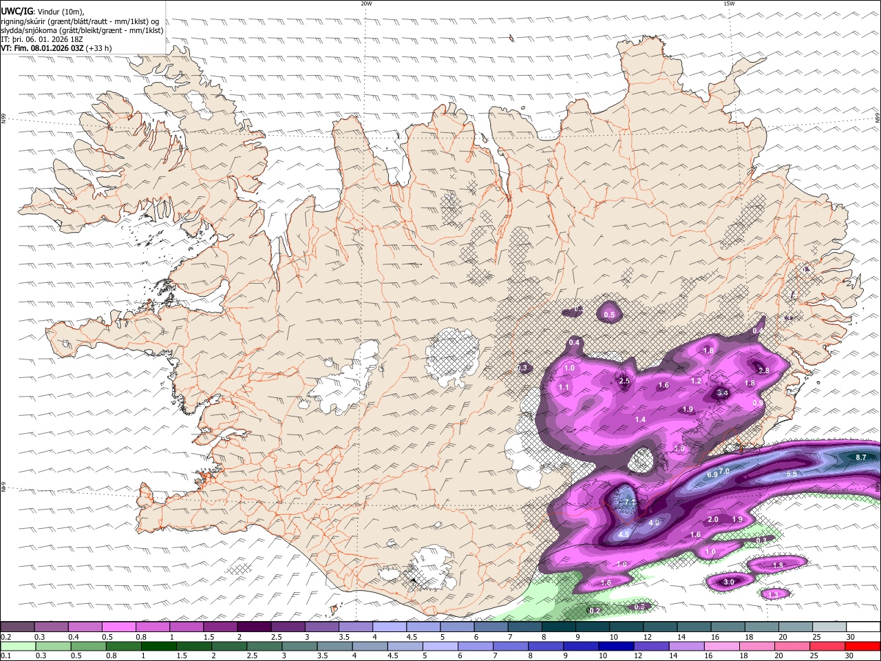Click the 2.0 value south of the coast

pos(713,520)
